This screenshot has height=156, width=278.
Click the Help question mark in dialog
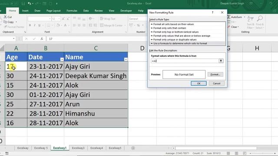(212, 13)
